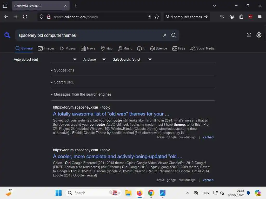Click the SearXNG magnifier logo

[x=7, y=35]
